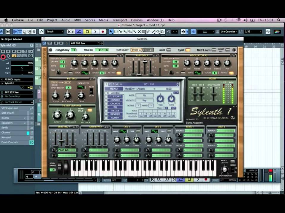The height and width of the screenshot is (213, 285).
Task: Click the Wi-Fi status icon
Action: click(239, 20)
